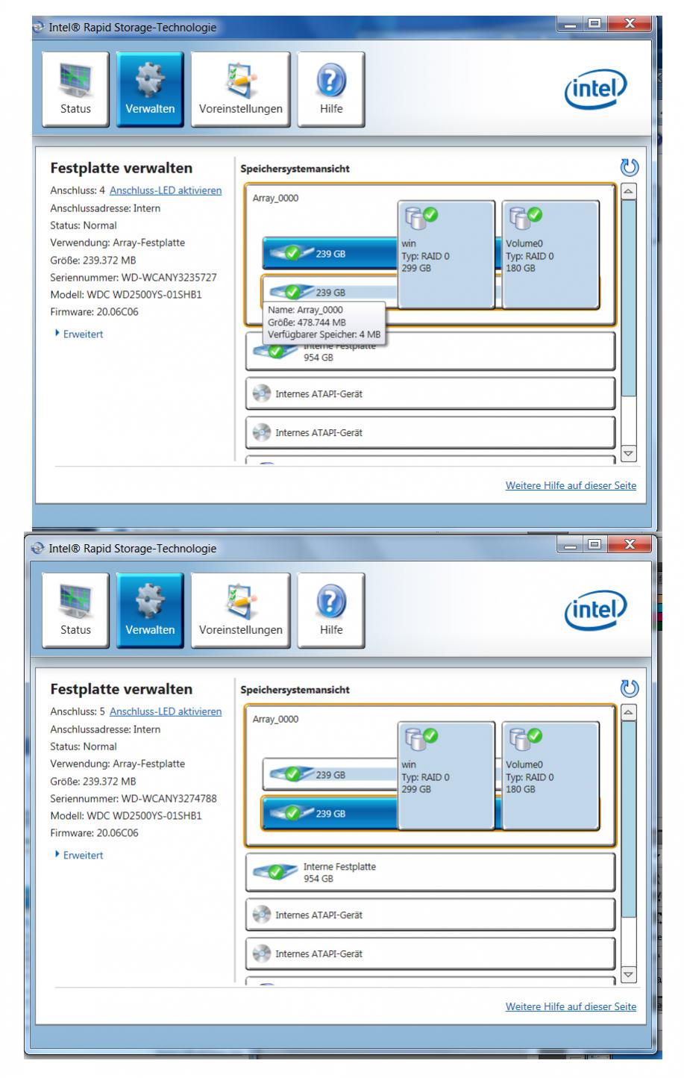Click scrollbar thumb in lower window storage view
Image resolution: width=684 pixels, height=1078 pixels.
pyautogui.click(x=629, y=819)
